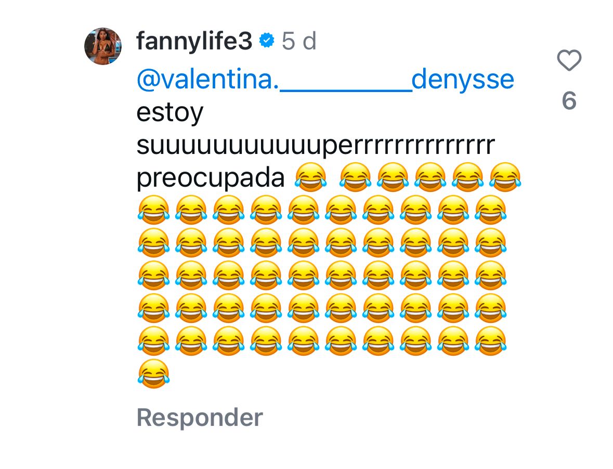This screenshot has height=469, width=613.
Task: Click the "5 d" comment timestamp
Action: click(299, 41)
